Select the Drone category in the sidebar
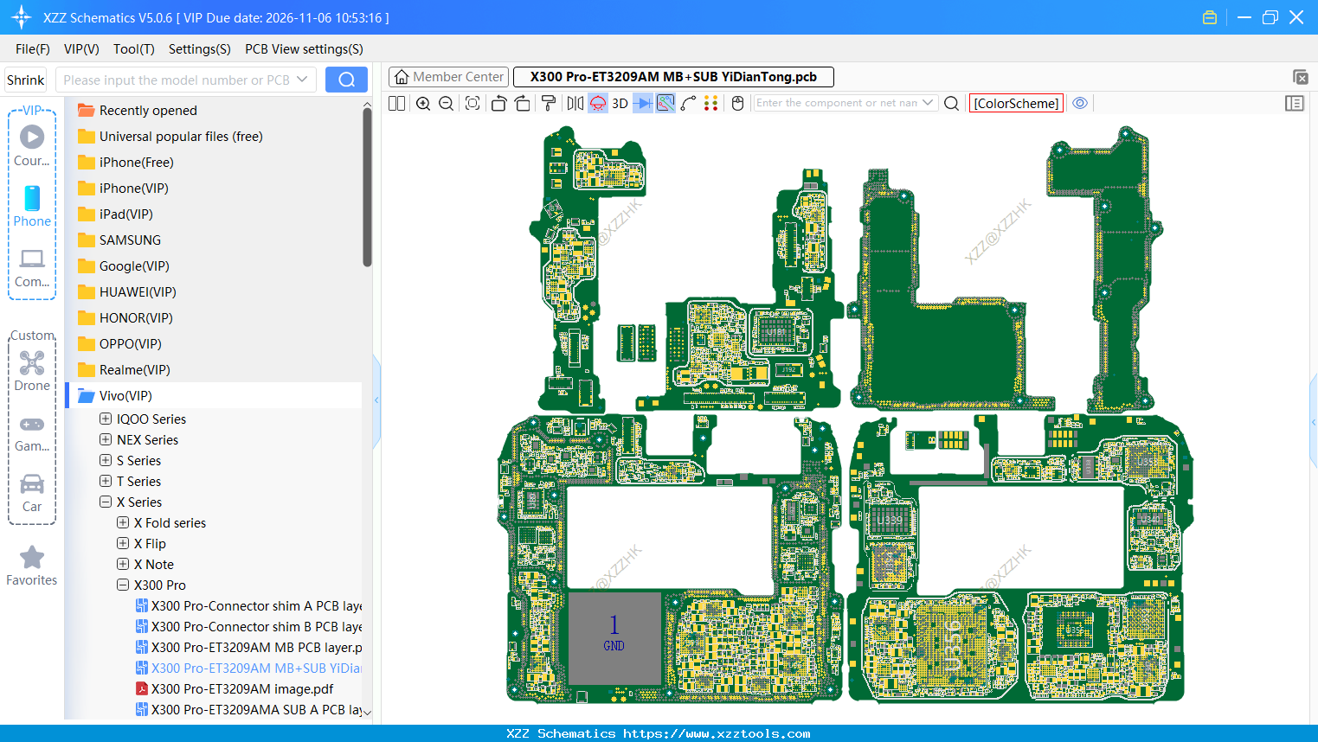The width and height of the screenshot is (1318, 742). pyautogui.click(x=32, y=371)
